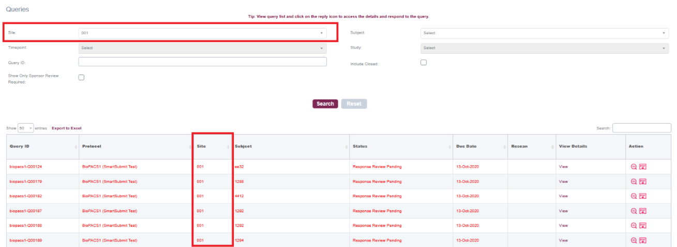677x247 pixels.
Task: Click the Query ID input field
Action: click(202, 62)
